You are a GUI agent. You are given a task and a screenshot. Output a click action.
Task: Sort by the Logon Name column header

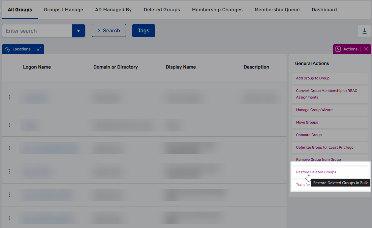37,67
